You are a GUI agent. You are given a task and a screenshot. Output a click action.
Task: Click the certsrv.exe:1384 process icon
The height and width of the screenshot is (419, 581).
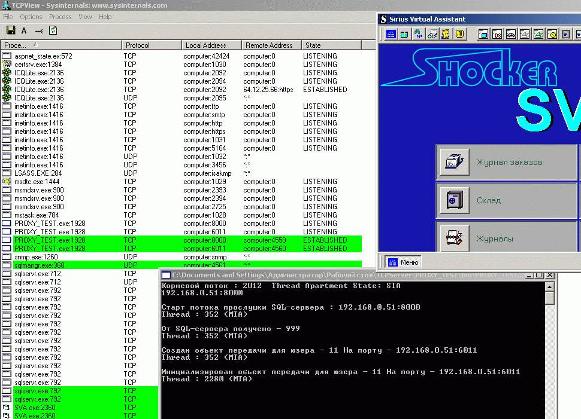tap(7, 65)
